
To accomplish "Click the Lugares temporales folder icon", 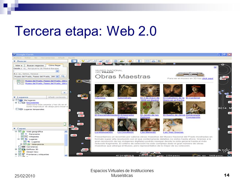I will 21,109.
